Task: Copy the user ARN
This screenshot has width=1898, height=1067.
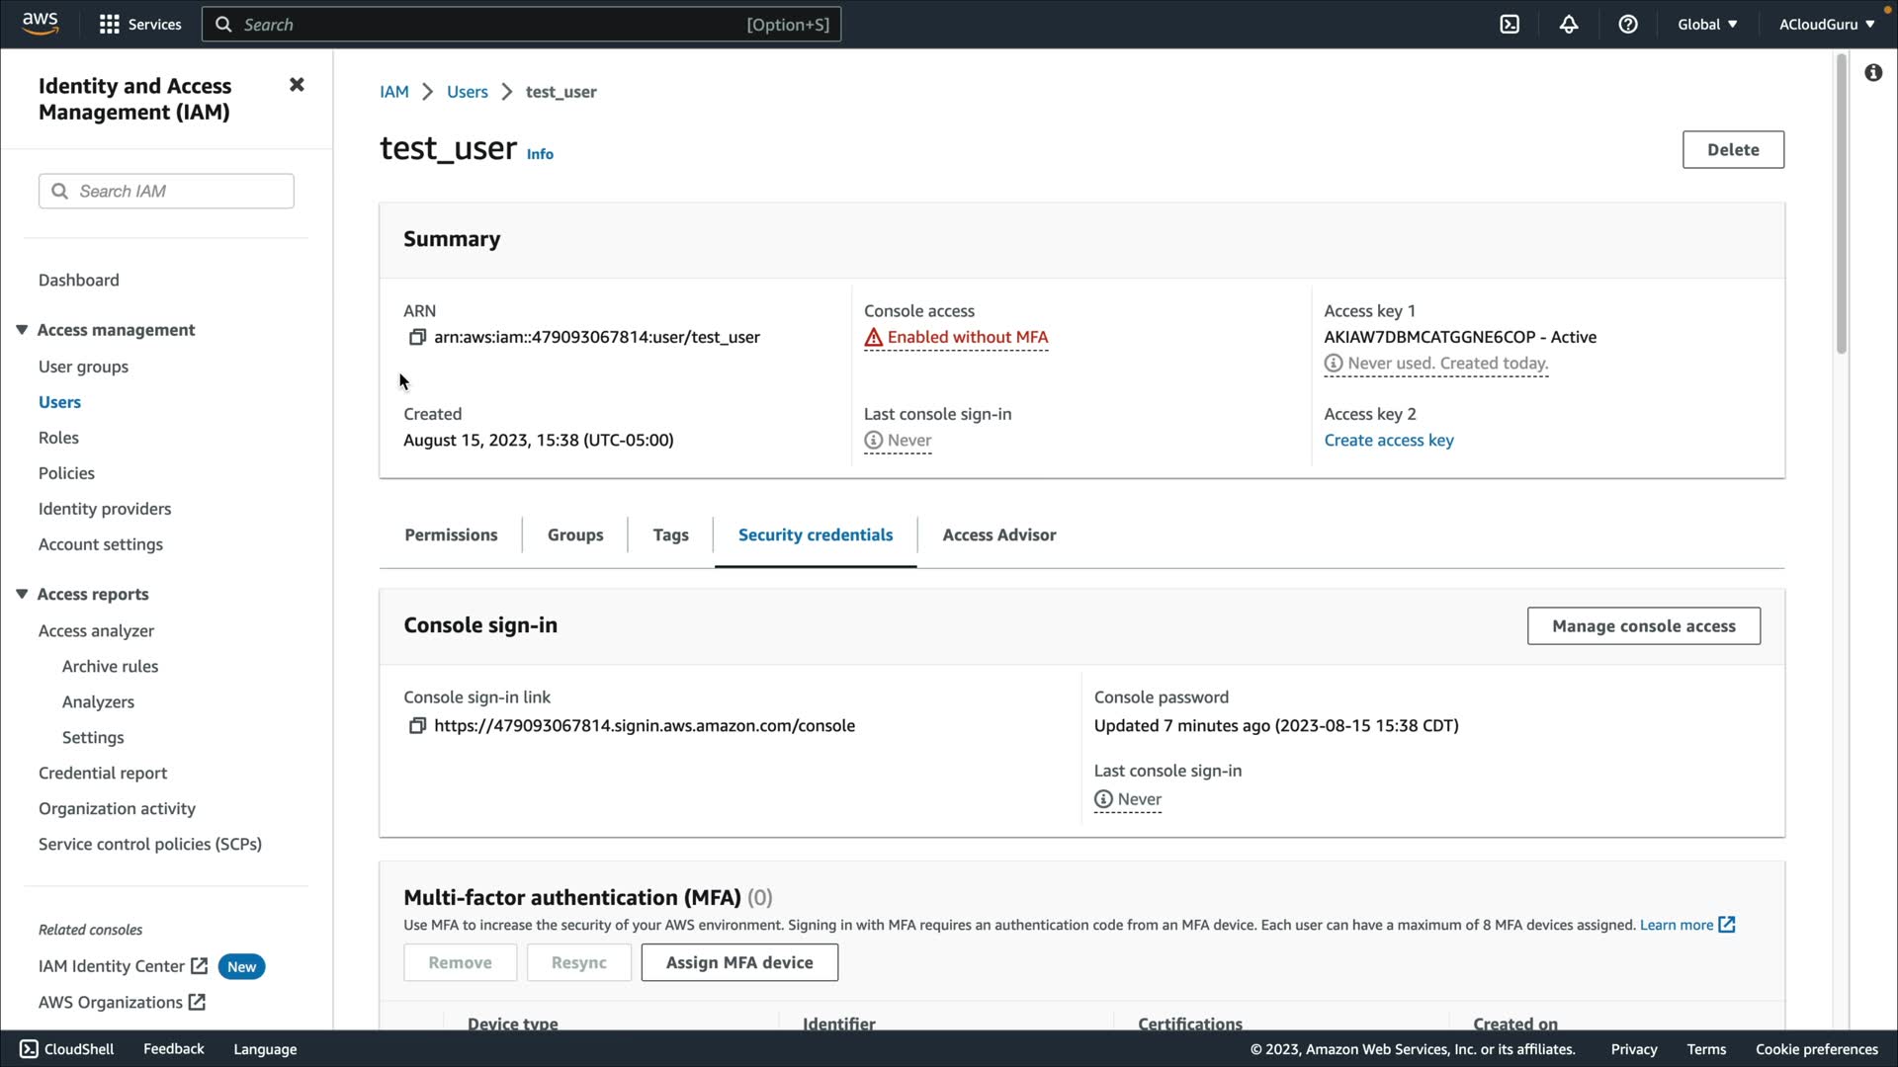Action: (x=417, y=338)
